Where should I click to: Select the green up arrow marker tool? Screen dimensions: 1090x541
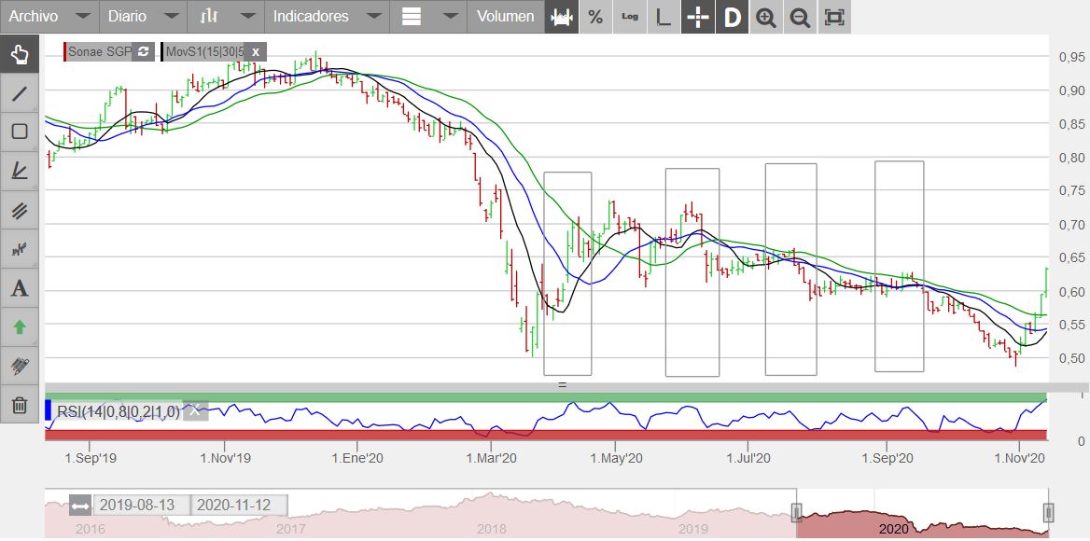[20, 327]
